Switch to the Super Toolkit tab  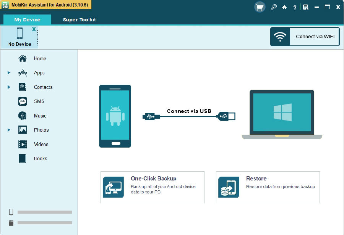pyautogui.click(x=79, y=19)
